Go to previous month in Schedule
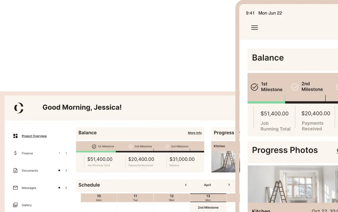 (186, 185)
